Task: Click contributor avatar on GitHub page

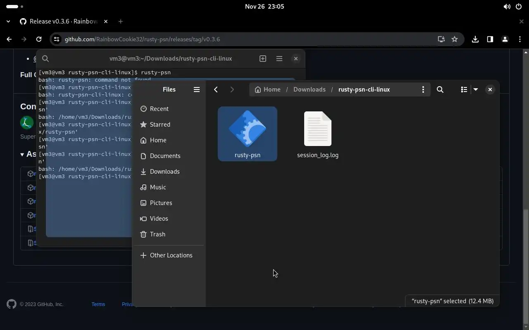Action: coord(27,123)
